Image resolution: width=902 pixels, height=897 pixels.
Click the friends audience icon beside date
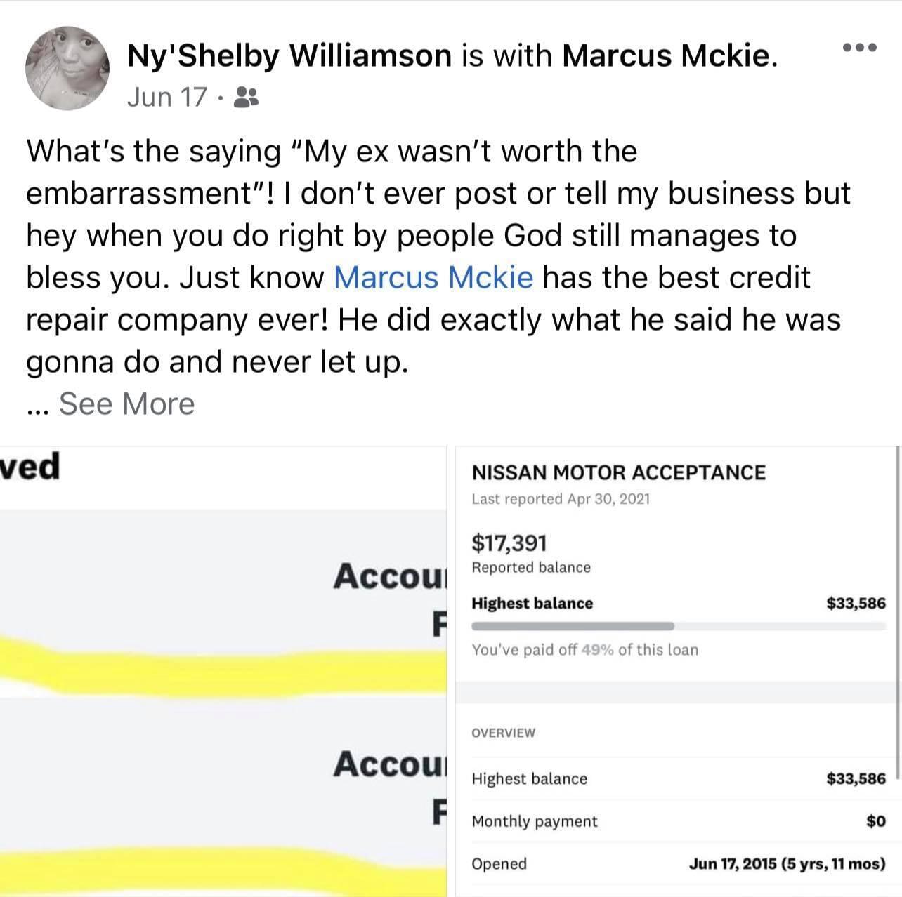[245, 97]
